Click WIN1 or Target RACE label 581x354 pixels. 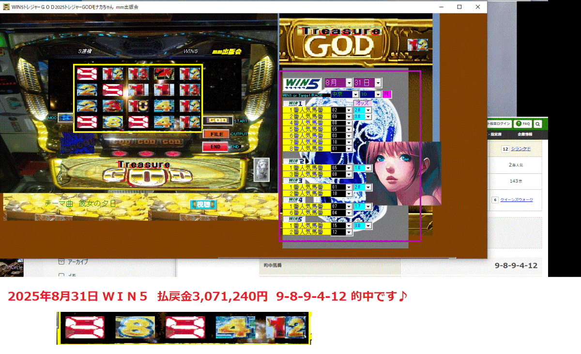(x=306, y=95)
